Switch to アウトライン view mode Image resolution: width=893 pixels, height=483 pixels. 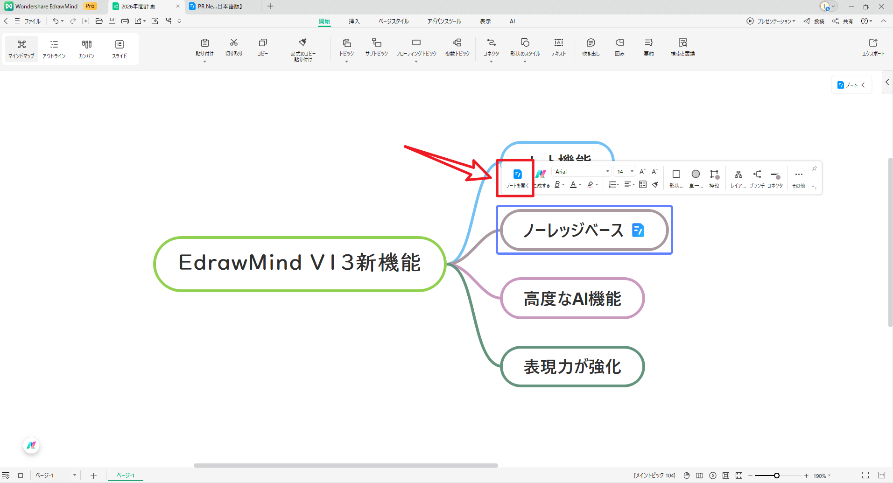tap(54, 48)
